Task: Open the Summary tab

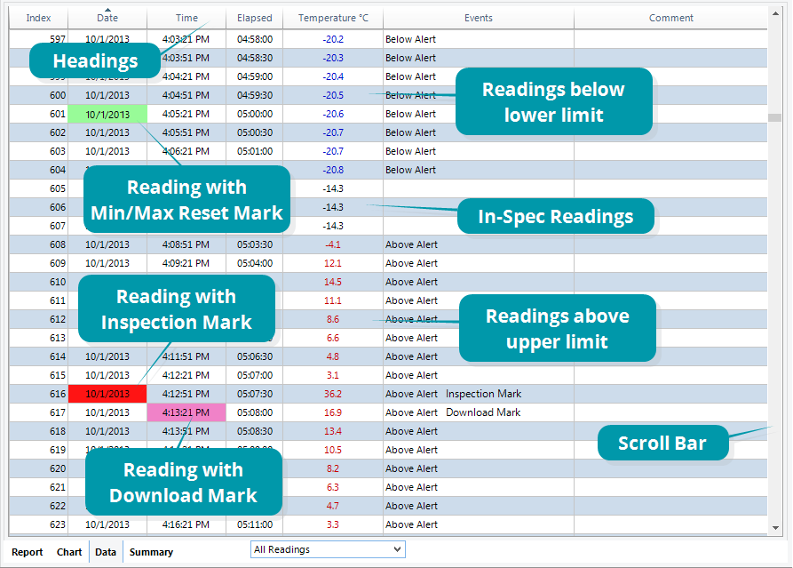Action: [x=151, y=552]
